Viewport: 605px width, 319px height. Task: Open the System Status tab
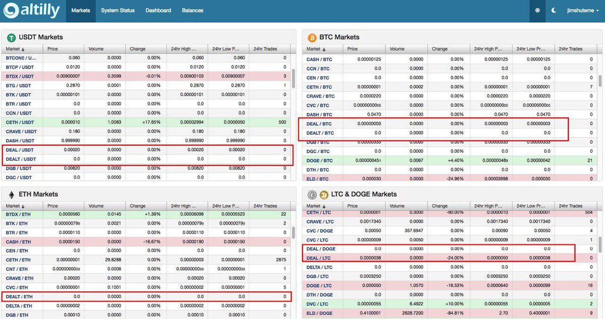click(118, 11)
